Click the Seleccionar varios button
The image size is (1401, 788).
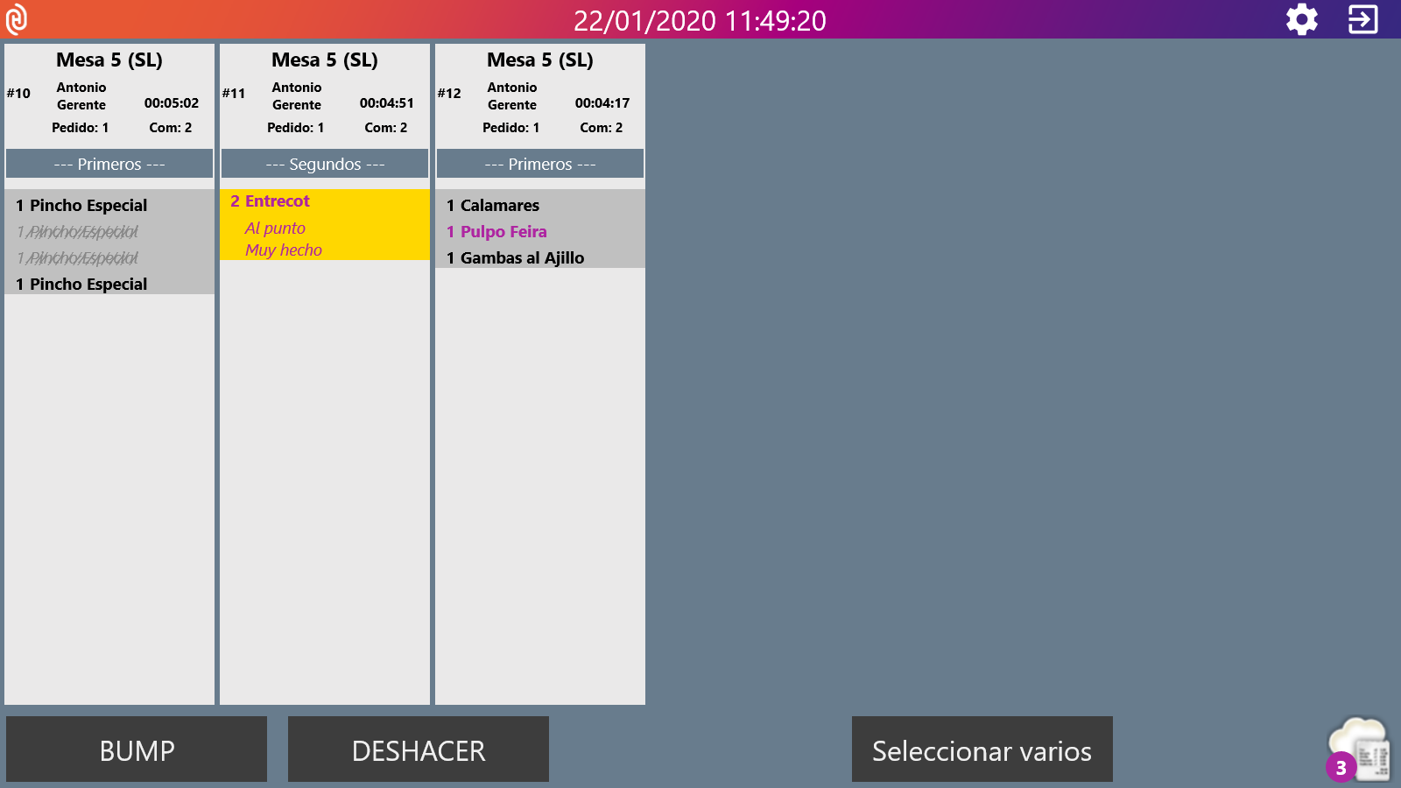coord(982,749)
